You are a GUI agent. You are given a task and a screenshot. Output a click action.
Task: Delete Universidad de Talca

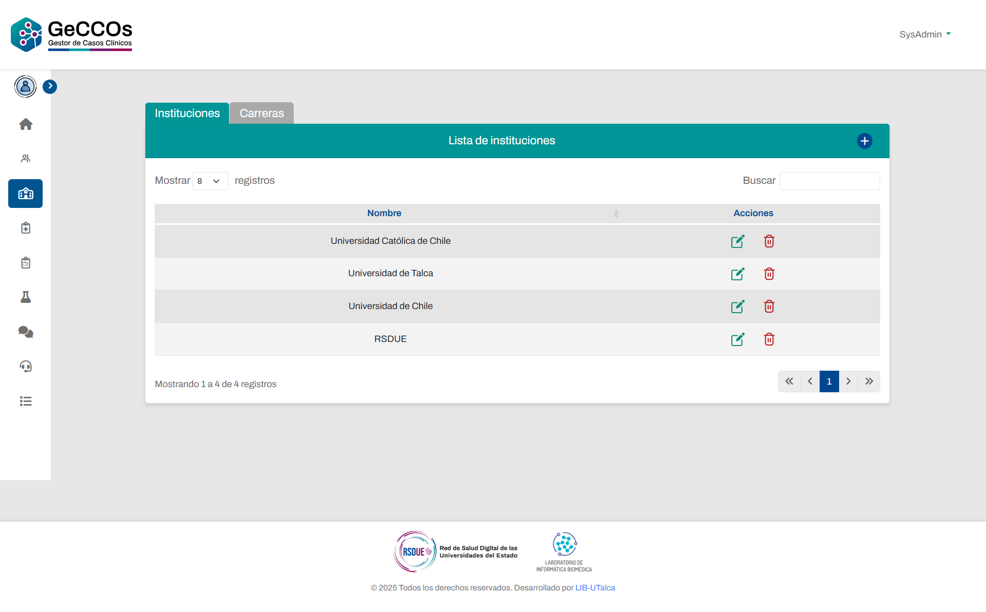769,274
